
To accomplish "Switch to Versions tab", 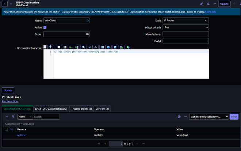I will (x=102, y=109).
